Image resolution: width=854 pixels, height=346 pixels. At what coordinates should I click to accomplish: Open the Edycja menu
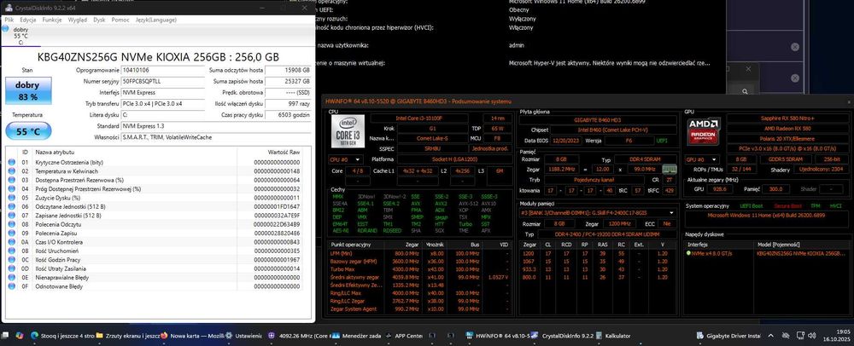[x=28, y=20]
